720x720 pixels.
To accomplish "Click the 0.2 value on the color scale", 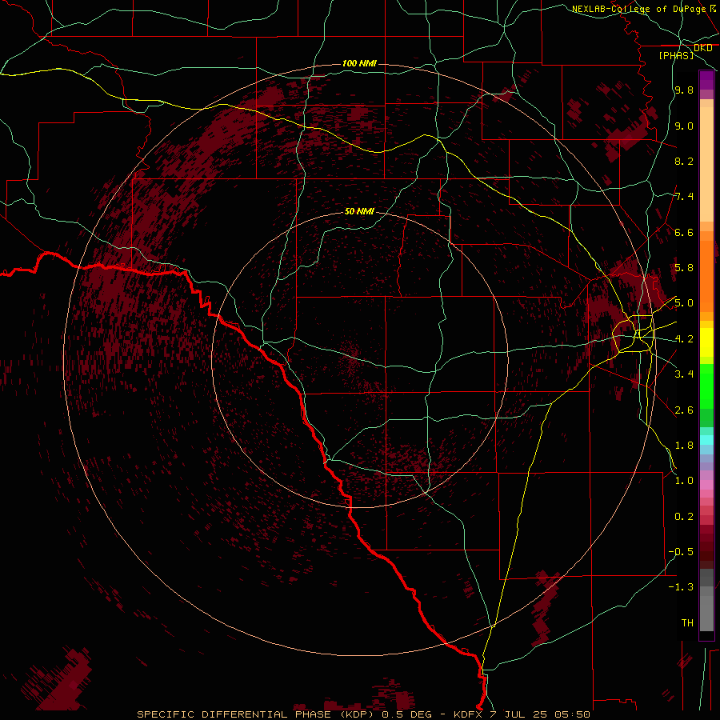I will 684,517.
